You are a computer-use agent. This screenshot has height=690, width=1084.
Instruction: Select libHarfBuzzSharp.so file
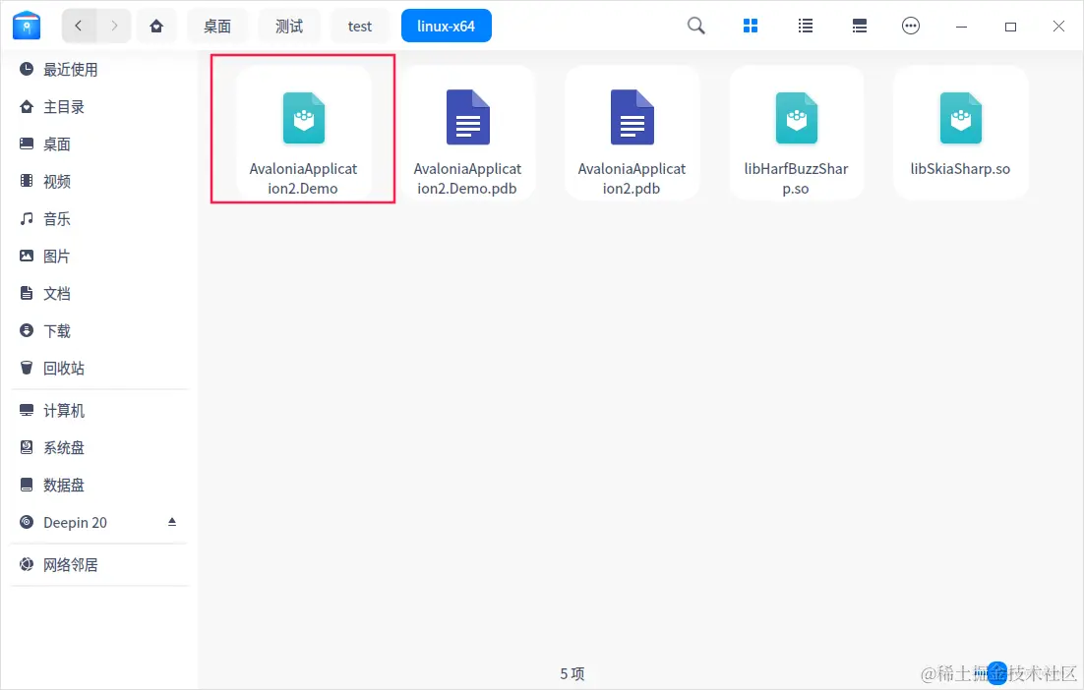click(x=796, y=133)
